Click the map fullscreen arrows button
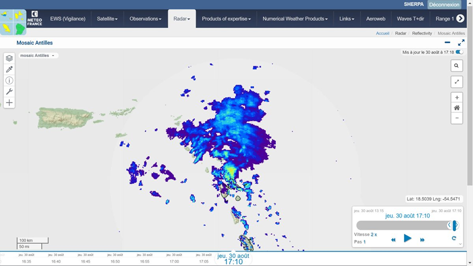 (x=456, y=82)
